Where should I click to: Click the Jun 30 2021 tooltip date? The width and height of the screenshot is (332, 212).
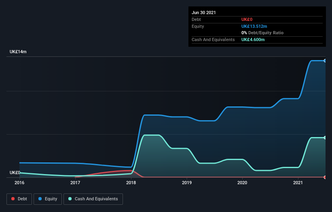point(204,12)
